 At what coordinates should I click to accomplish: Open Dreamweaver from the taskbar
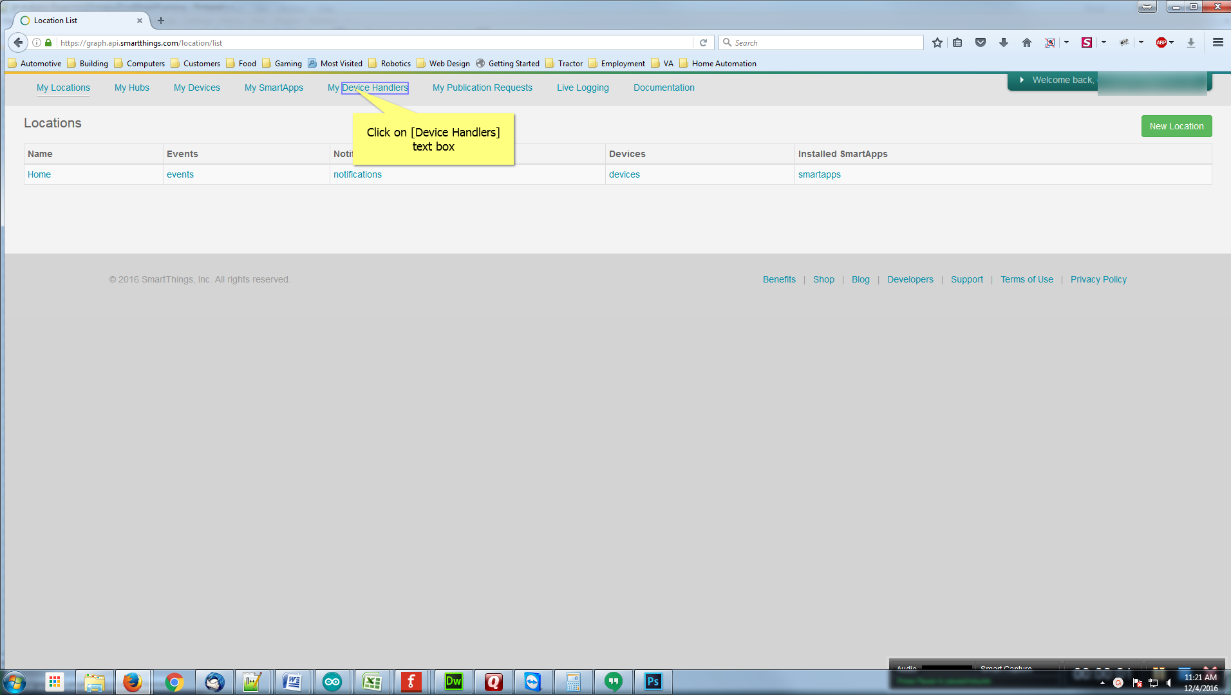[x=454, y=681]
